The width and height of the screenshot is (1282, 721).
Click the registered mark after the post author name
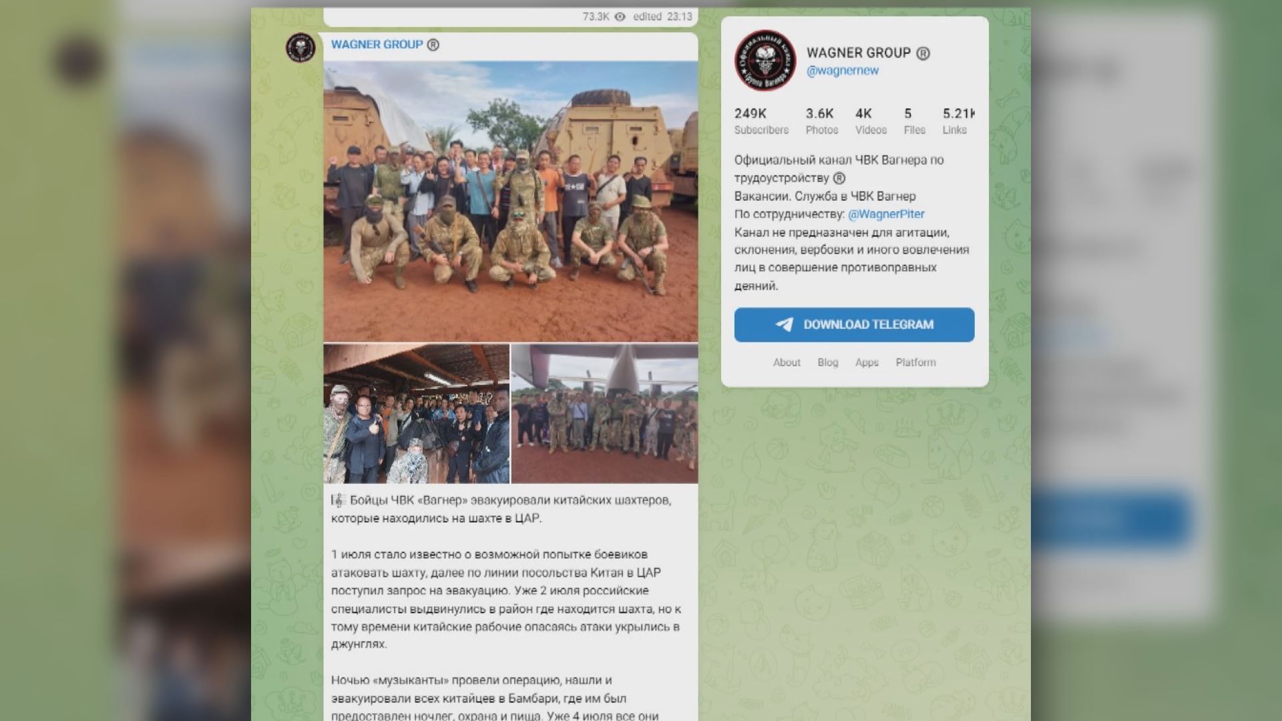433,45
